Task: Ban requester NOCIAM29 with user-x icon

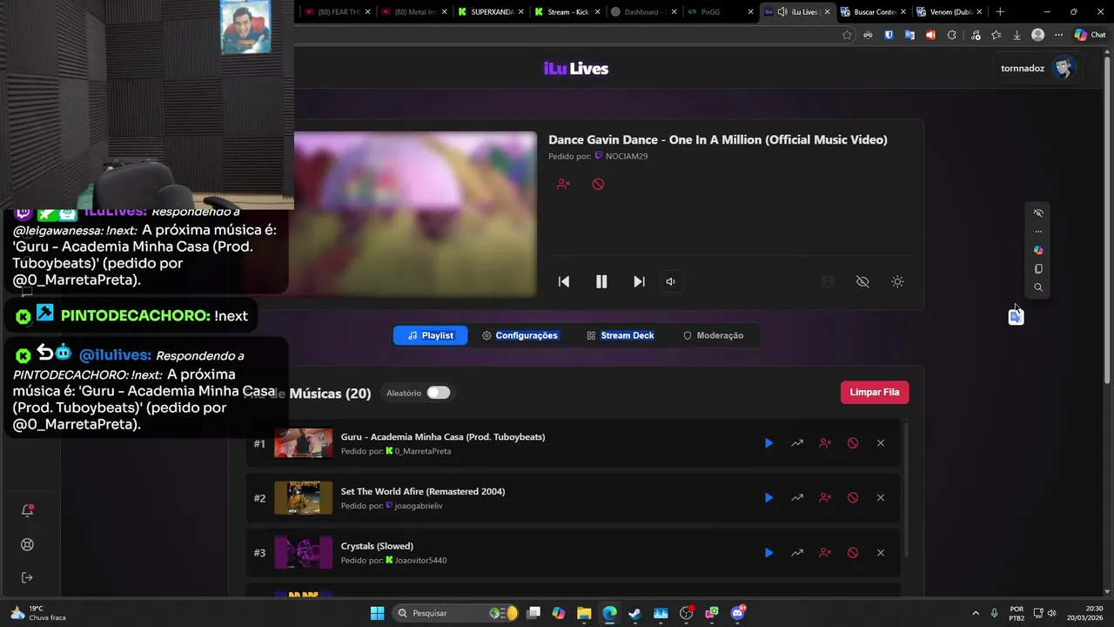Action: tap(563, 184)
